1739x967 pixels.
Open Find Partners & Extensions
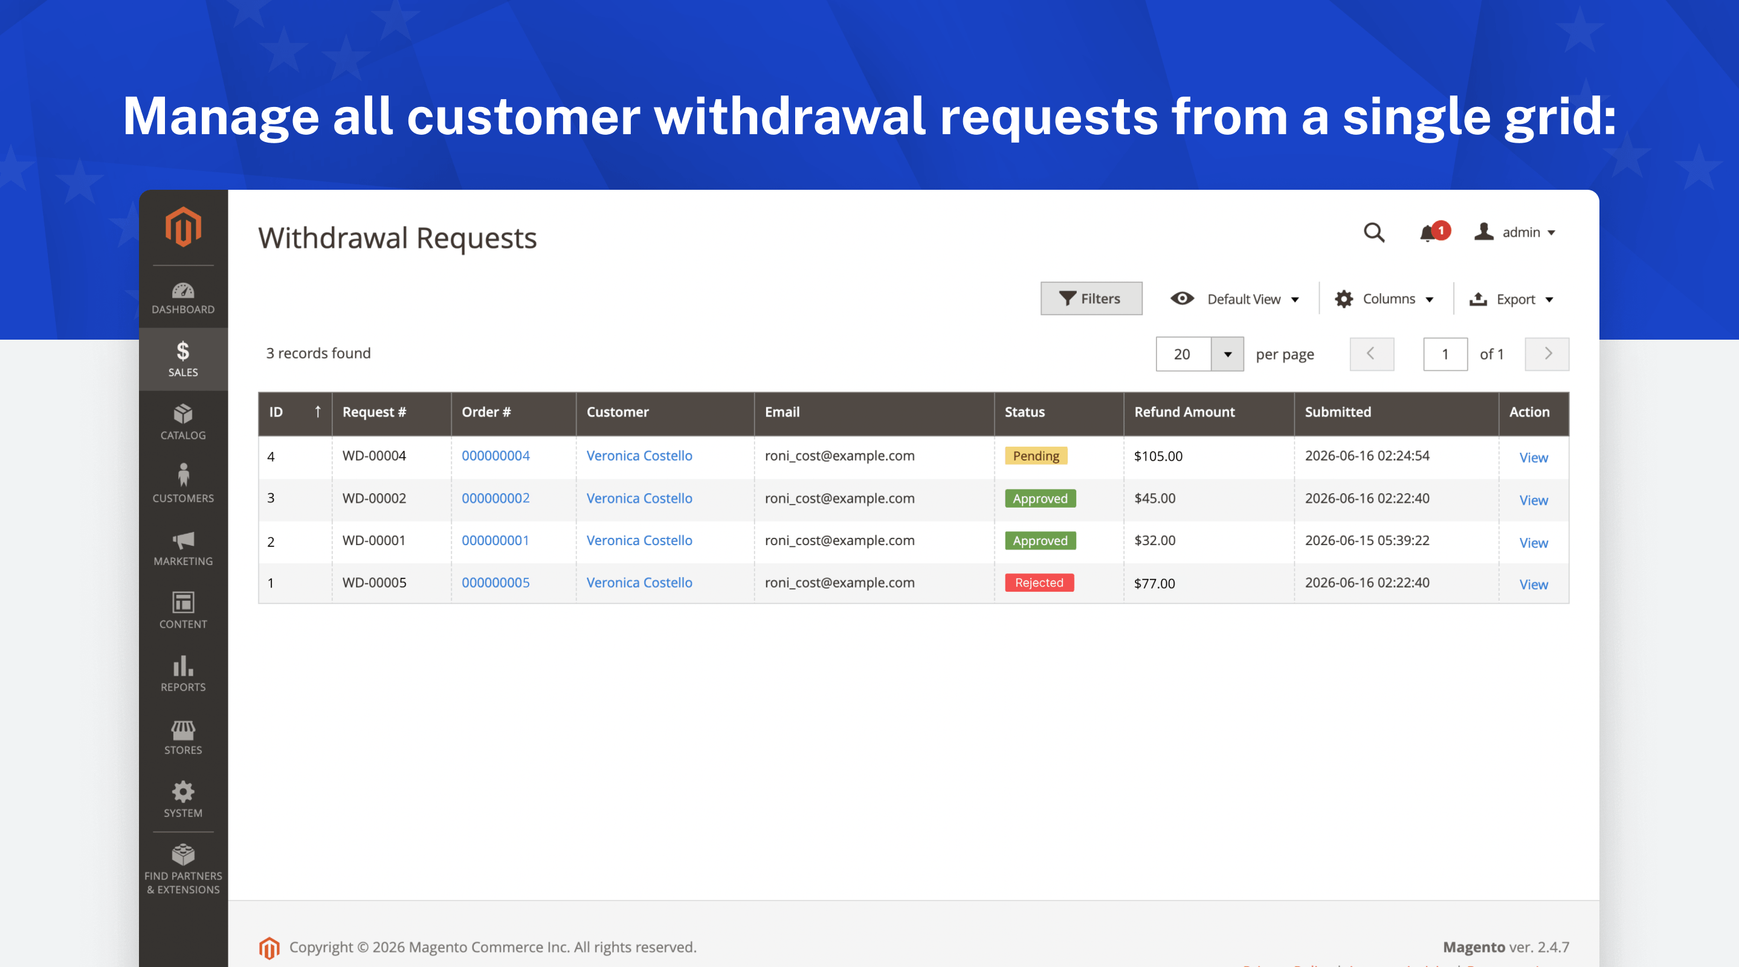point(183,869)
